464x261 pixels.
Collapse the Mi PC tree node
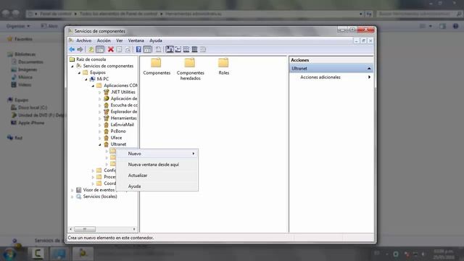86,79
